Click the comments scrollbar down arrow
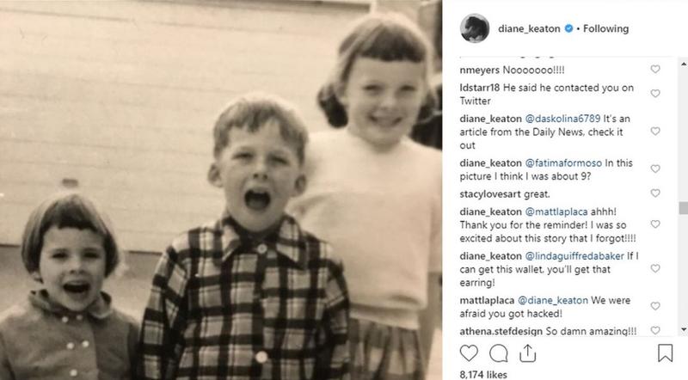The height and width of the screenshot is (380, 688). [x=684, y=329]
